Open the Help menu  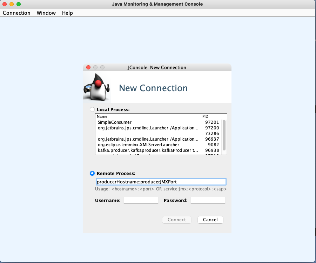[67, 13]
